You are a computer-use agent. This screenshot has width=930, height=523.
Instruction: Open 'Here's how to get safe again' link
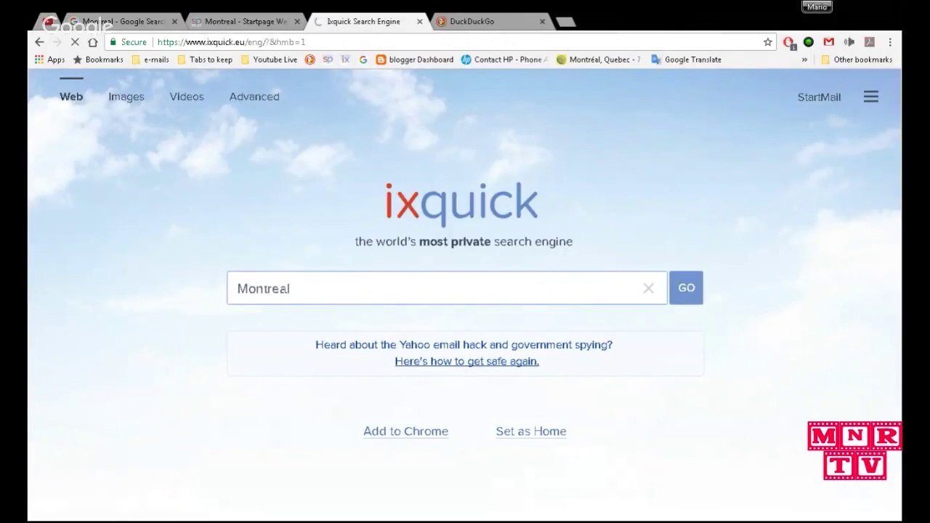coord(466,361)
